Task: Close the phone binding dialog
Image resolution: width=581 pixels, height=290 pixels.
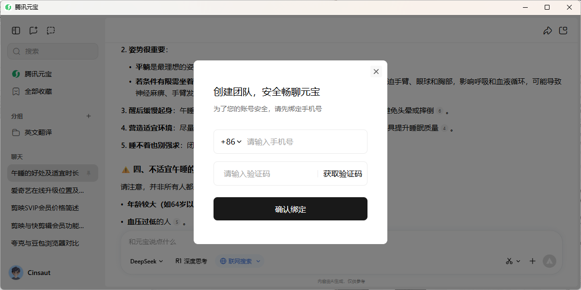Action: pyautogui.click(x=376, y=72)
